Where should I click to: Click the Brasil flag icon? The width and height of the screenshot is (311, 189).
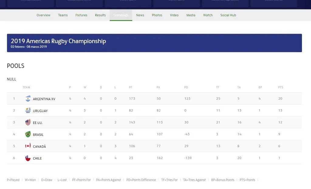(x=28, y=134)
